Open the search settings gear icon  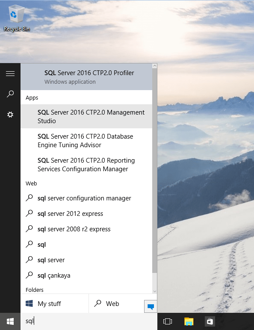(x=10, y=115)
